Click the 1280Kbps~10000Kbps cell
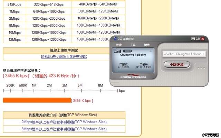The image size is (221, 138). (49, 33)
